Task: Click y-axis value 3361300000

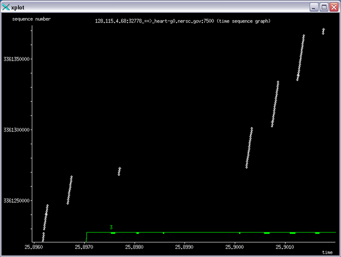Action: click(16, 130)
